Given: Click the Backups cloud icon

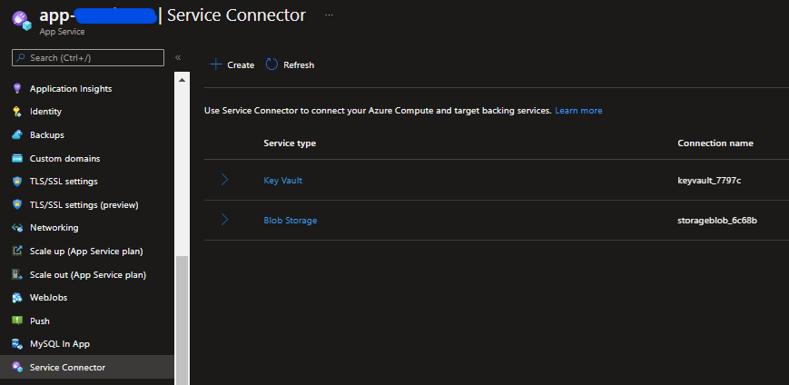Looking at the screenshot, I should [17, 135].
